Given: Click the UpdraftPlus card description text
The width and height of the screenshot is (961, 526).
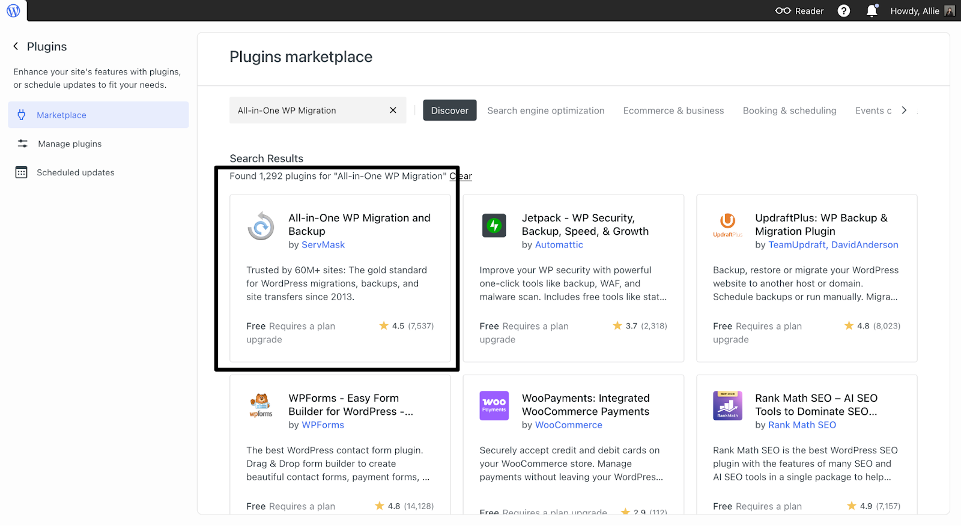Looking at the screenshot, I should [x=806, y=283].
